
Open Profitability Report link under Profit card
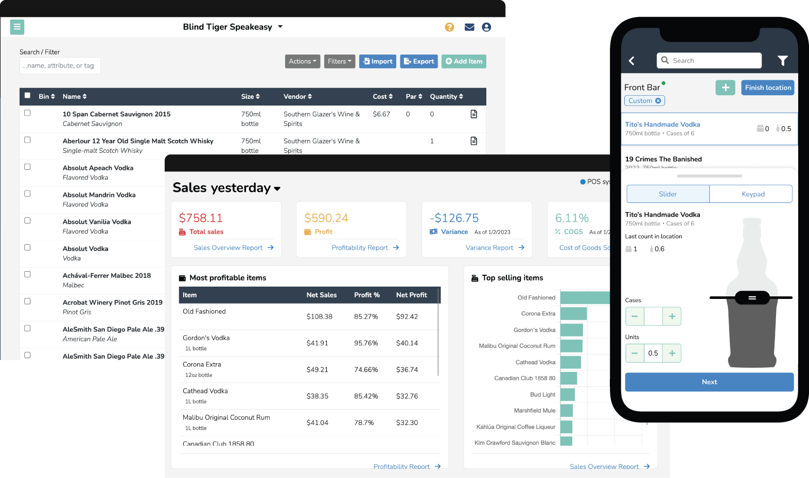(365, 248)
